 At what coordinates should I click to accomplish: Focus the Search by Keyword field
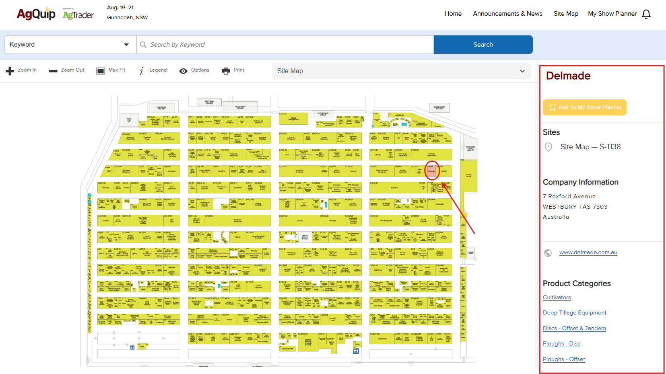click(x=290, y=45)
